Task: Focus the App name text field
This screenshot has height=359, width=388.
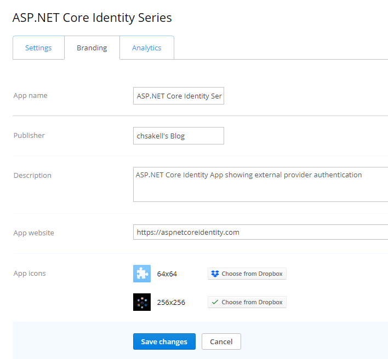Action: 179,96
